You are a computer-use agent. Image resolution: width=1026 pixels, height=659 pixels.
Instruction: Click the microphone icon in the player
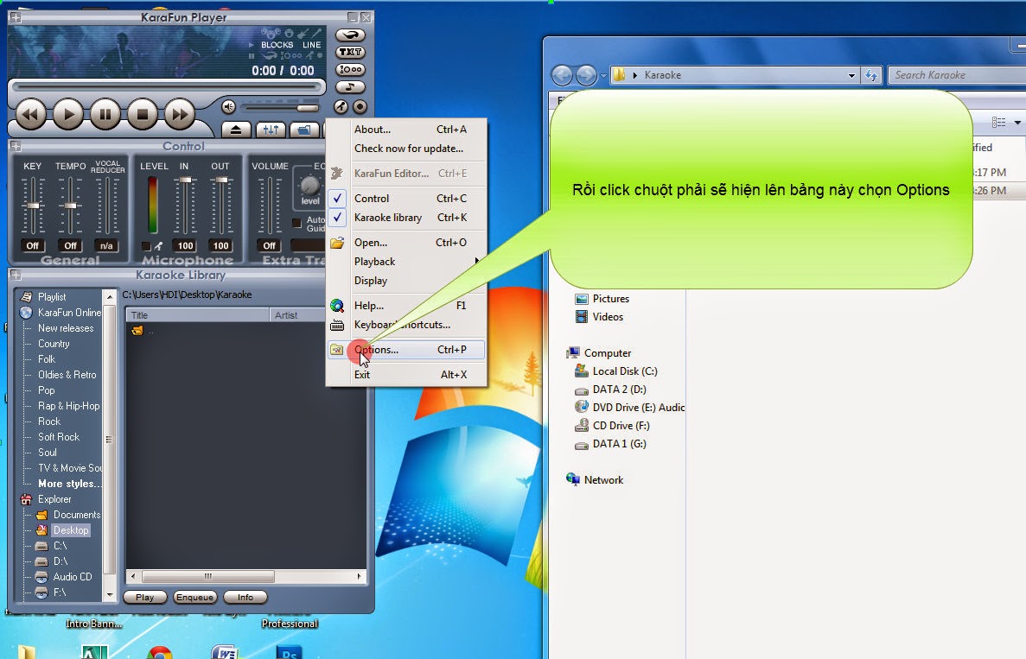(341, 106)
